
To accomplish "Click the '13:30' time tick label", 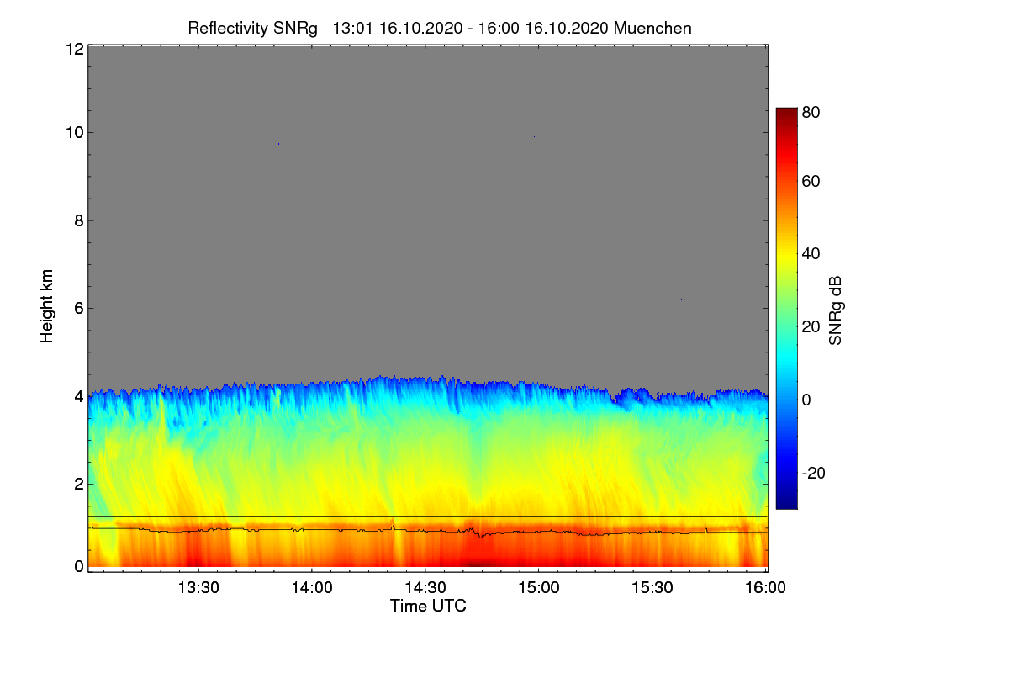I will [x=198, y=587].
